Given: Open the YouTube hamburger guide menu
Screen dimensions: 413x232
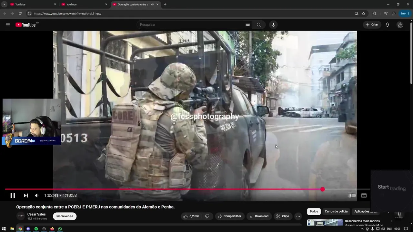Looking at the screenshot, I should click(8, 25).
